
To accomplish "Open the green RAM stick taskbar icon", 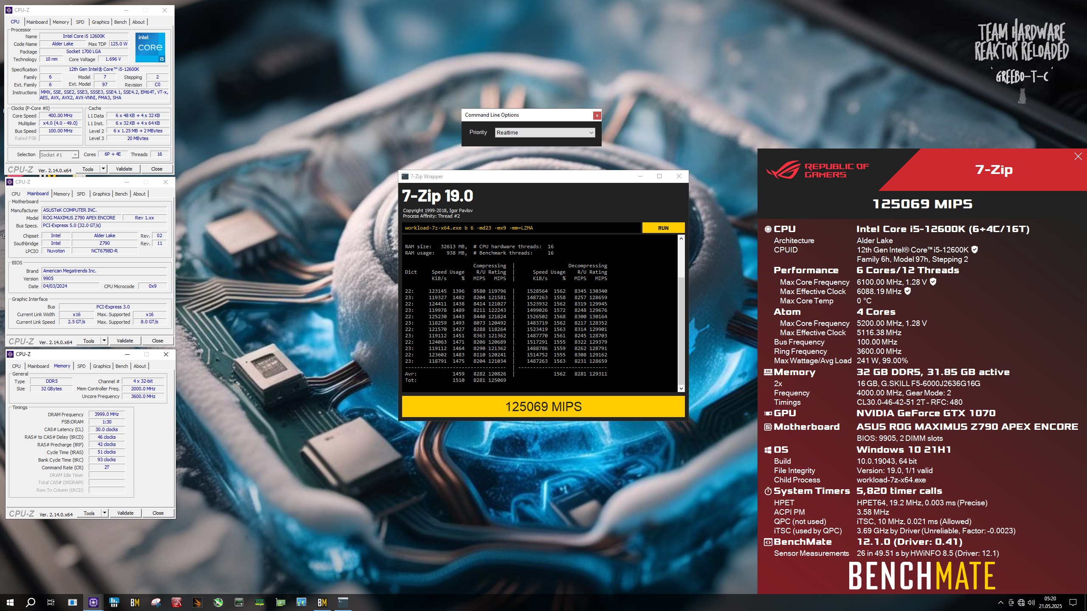I will [x=259, y=602].
